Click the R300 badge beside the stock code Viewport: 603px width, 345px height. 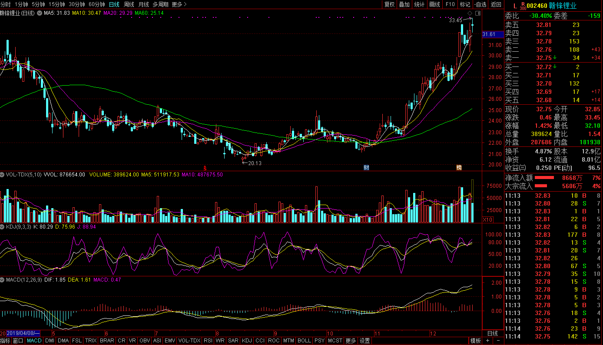(x=523, y=6)
